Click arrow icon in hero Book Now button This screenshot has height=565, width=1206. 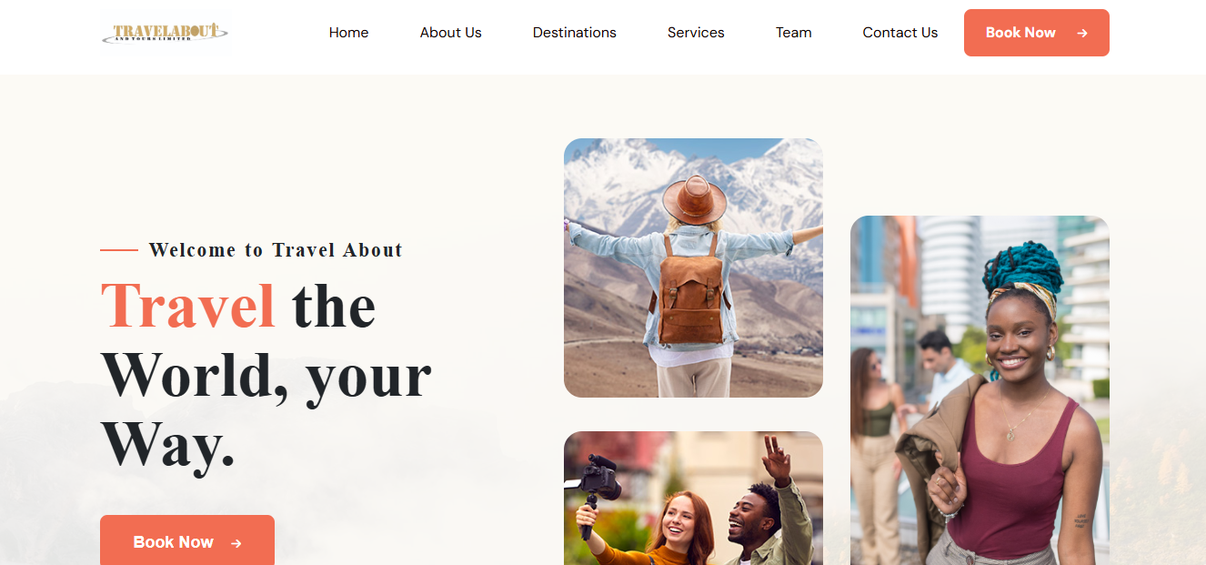click(236, 543)
